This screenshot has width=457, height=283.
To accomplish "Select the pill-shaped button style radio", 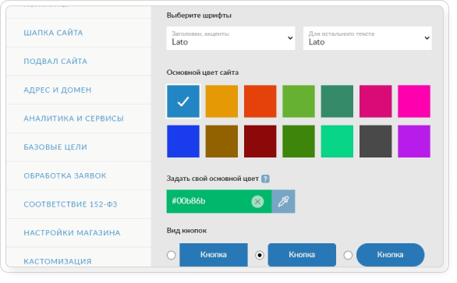I will click(348, 255).
